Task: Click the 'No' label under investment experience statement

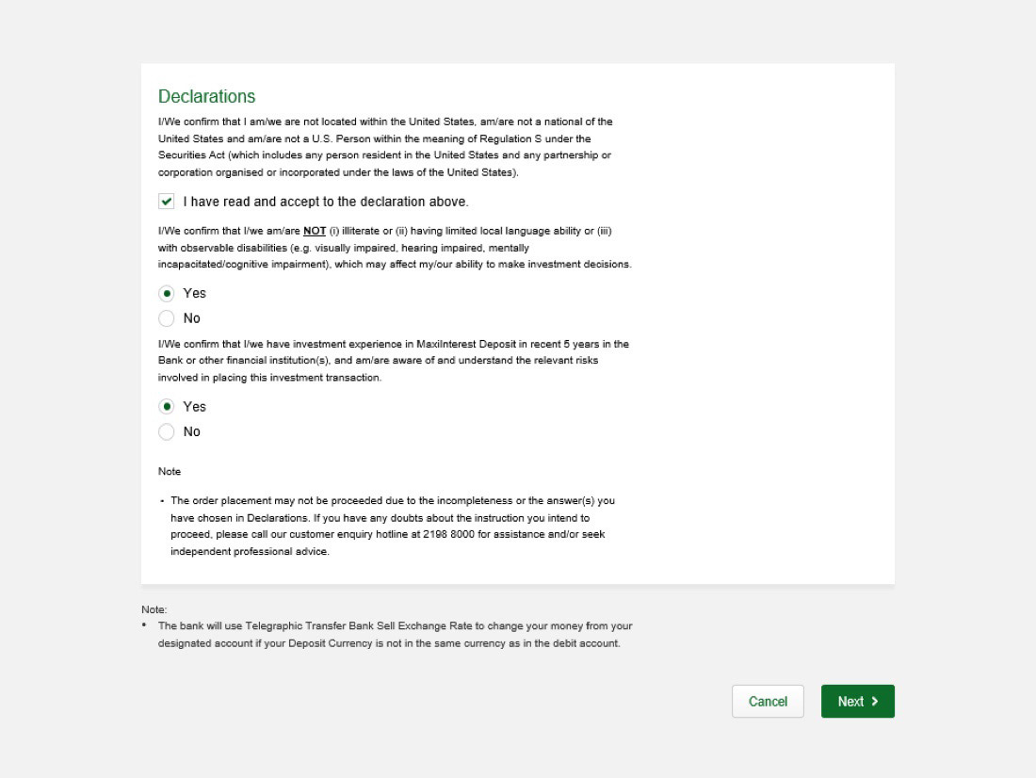Action: point(192,431)
